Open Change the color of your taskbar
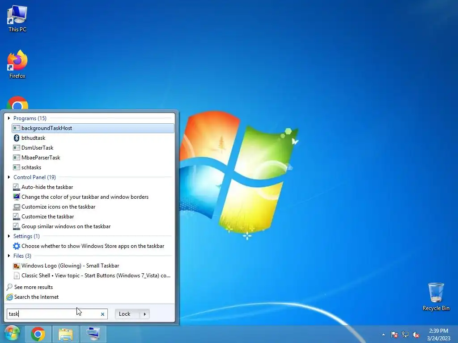This screenshot has height=343, width=458. coord(93,197)
